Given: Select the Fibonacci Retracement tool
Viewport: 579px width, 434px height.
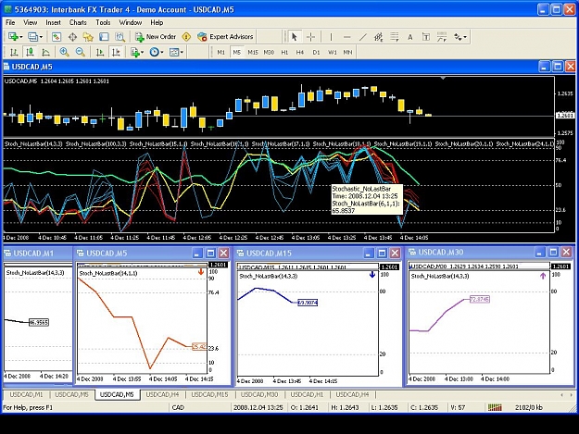Looking at the screenshot, I should (395, 36).
